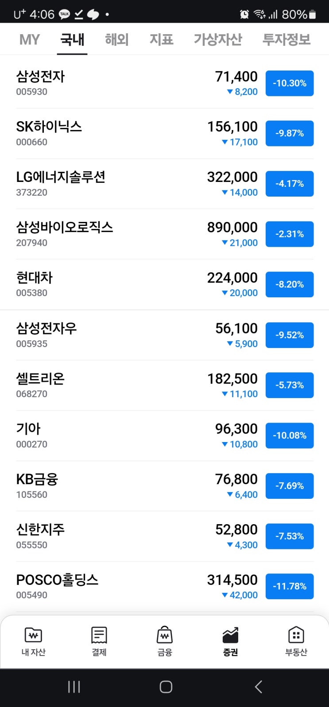Open the 내 자산 assets icon
This screenshot has height=707, width=329.
point(34,636)
